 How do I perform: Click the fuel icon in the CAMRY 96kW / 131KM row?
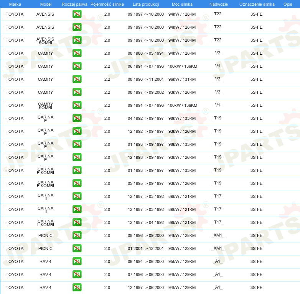click(77, 79)
